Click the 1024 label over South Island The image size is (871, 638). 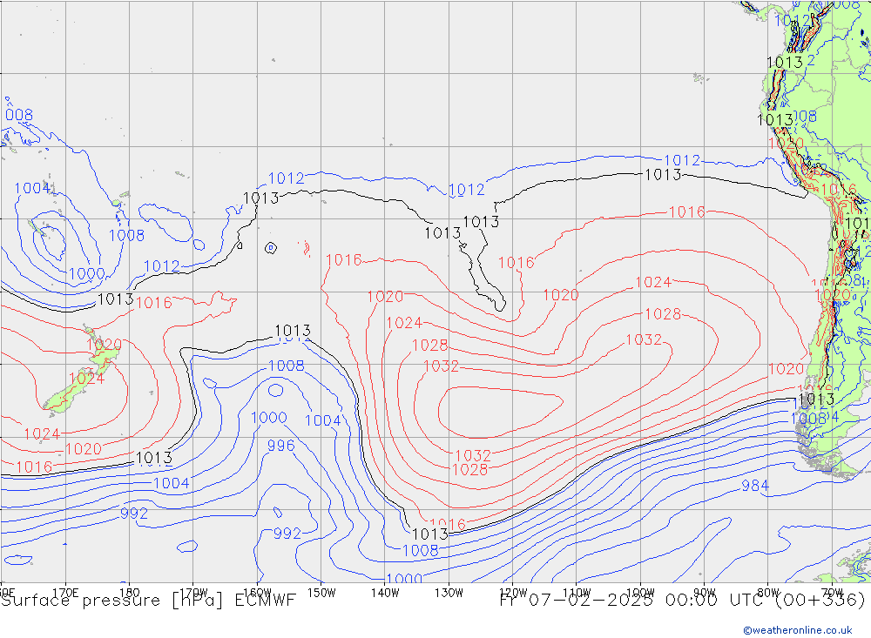(x=86, y=378)
